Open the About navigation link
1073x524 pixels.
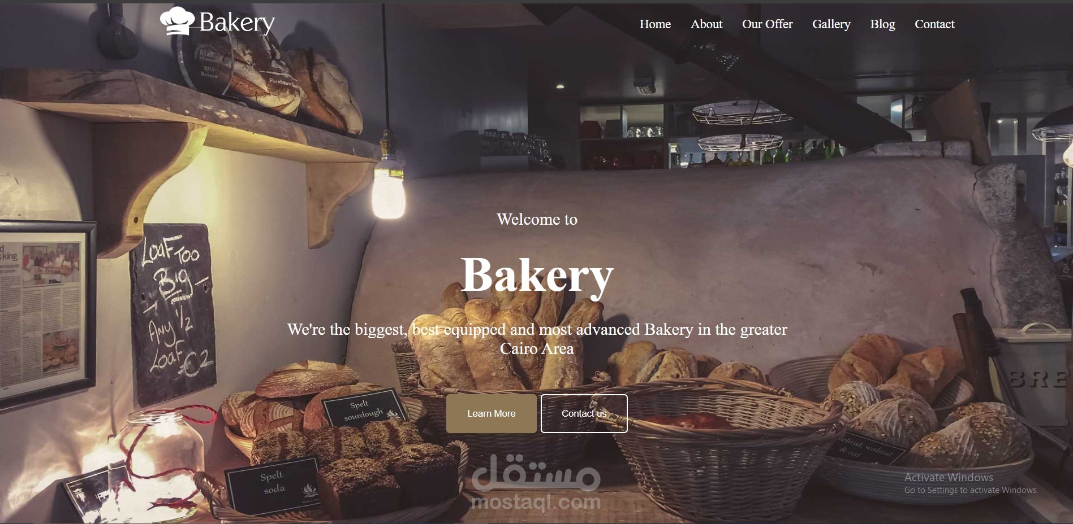[x=706, y=24]
